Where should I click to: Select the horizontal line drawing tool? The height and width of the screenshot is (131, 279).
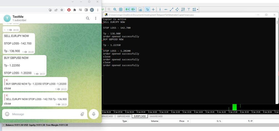[166, 9]
